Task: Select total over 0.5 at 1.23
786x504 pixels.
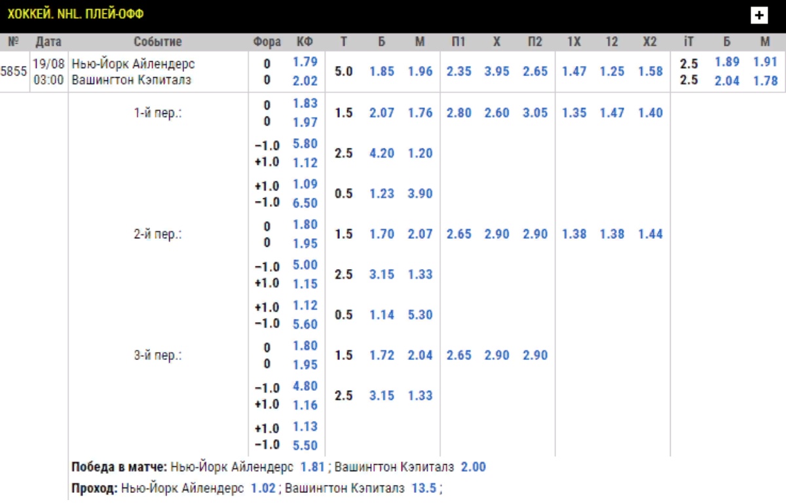Action: [382, 194]
